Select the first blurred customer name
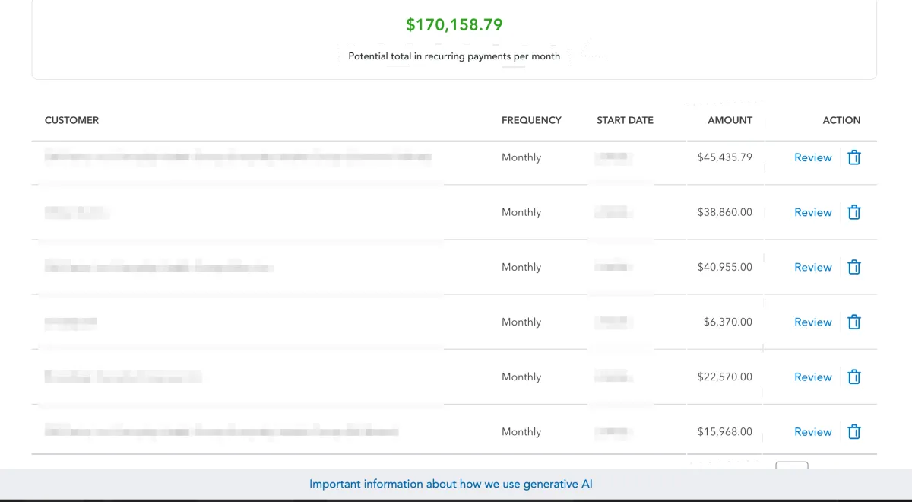Screen dimensions: 912x502 pyautogui.click(x=237, y=157)
